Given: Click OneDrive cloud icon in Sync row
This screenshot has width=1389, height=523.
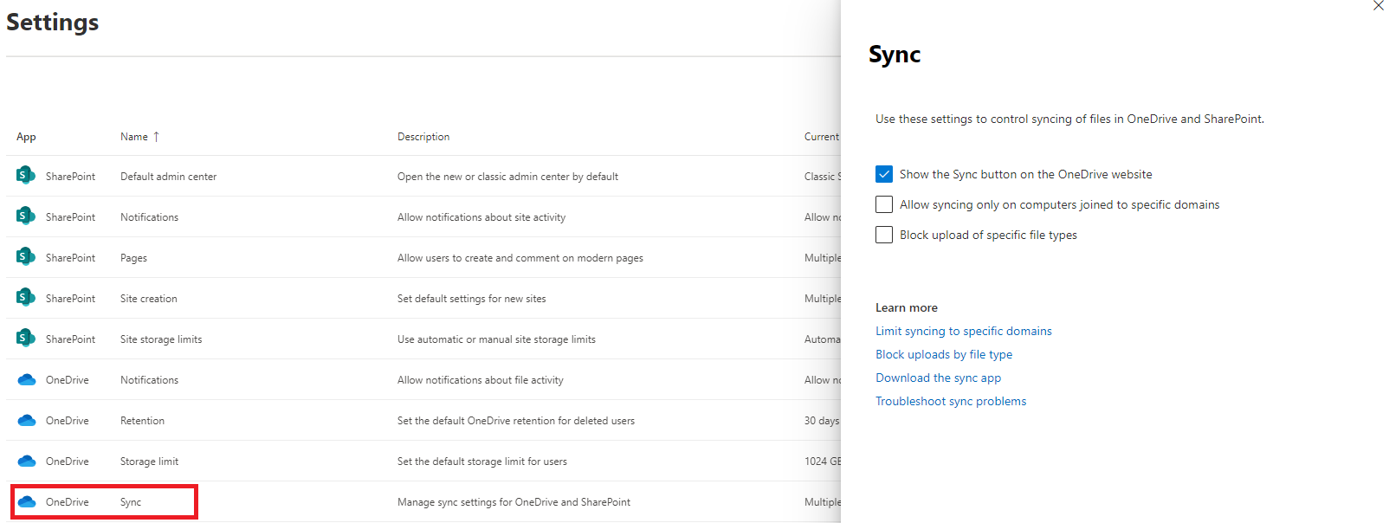Looking at the screenshot, I should coord(27,501).
